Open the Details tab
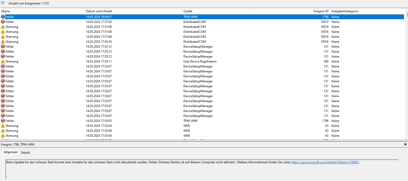 25,152
